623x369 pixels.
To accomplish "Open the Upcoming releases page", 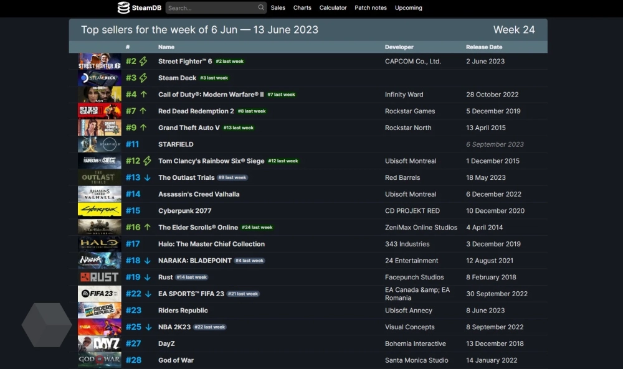I will 408,8.
